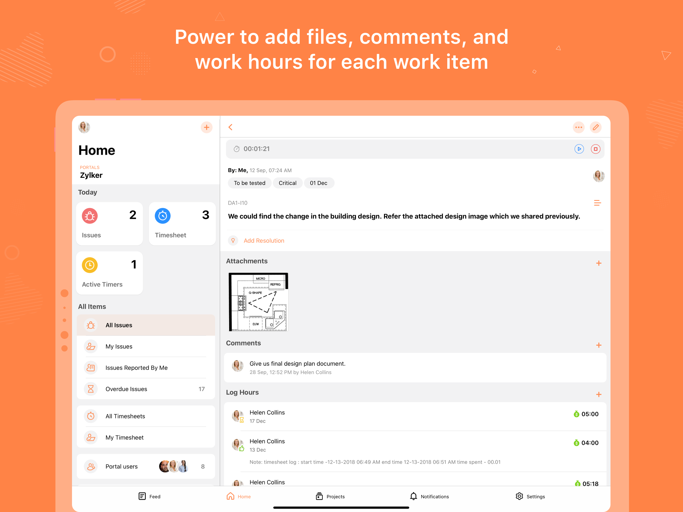Stop the timer with the red stop button
Screen dimensions: 683x512
(x=595, y=149)
